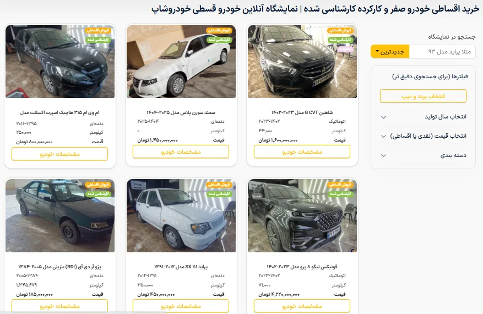
Task: View مشخصات خودرو for Samand Soren Plus
Action: click(181, 152)
